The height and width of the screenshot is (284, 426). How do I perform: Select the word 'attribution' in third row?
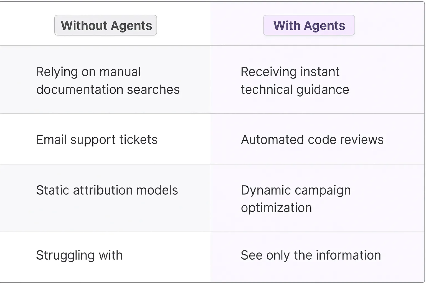coord(103,190)
